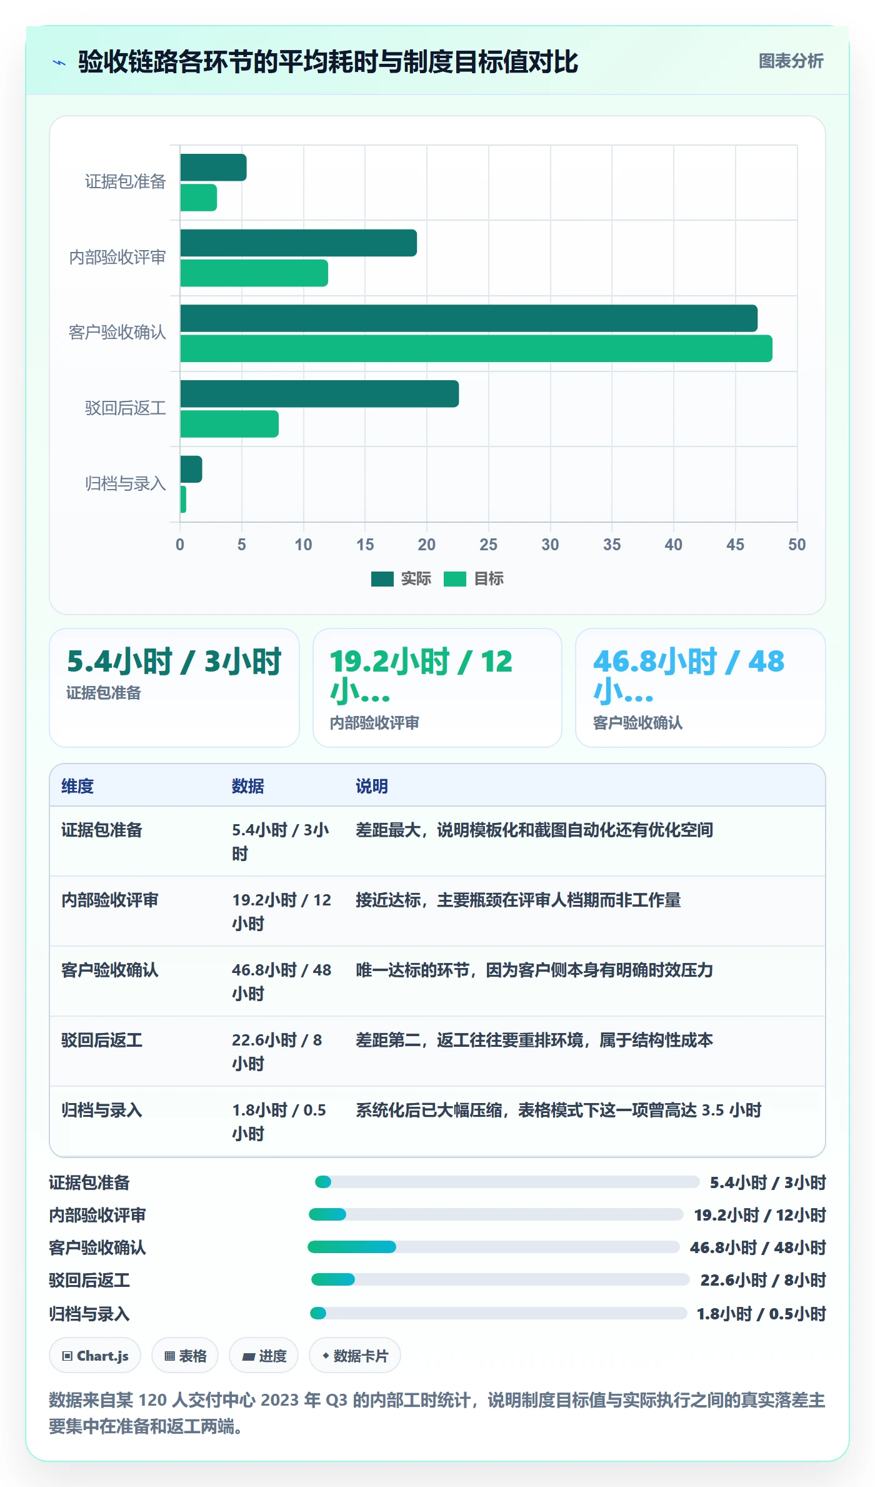The image size is (875, 1487).
Task: Click the chart title 验收链路各环节的平均耗时与制度目标值对比
Action: coord(328,62)
